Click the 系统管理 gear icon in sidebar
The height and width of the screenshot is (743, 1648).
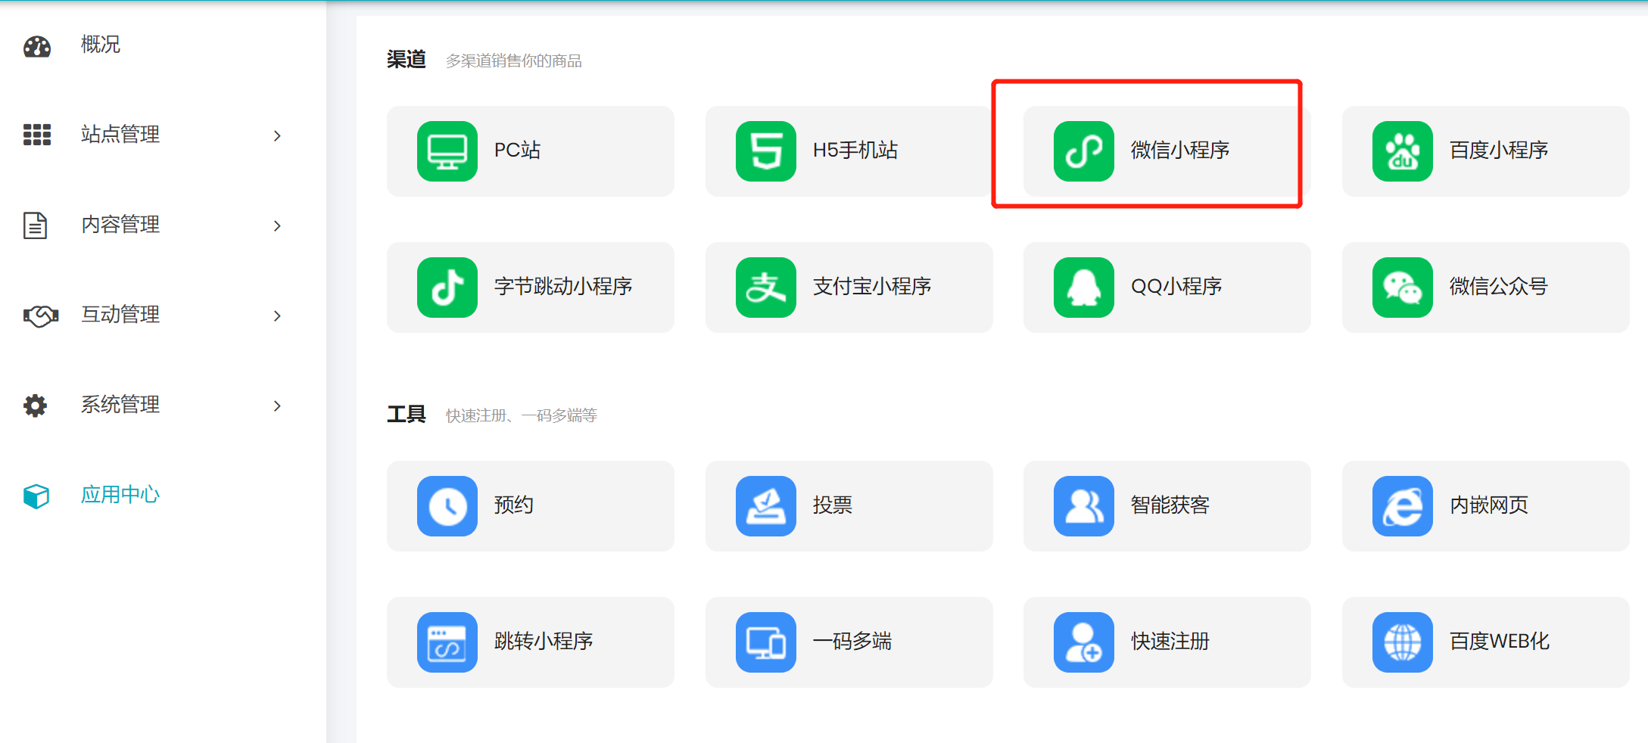pos(36,406)
